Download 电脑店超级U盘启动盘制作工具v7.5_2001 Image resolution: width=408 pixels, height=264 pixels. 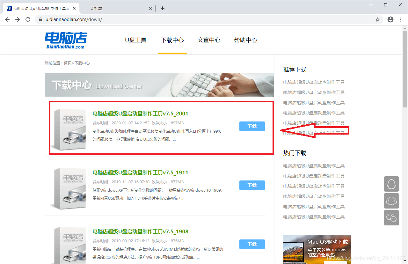(252, 126)
